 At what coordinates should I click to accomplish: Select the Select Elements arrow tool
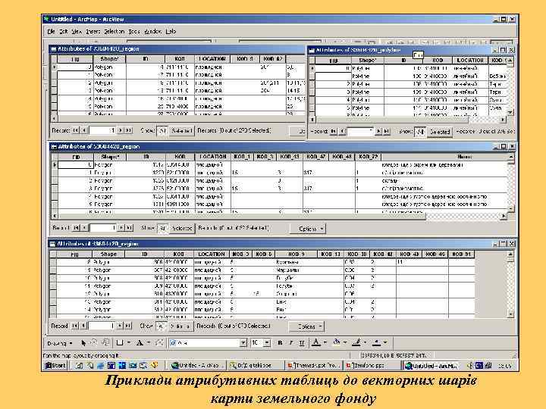click(x=83, y=343)
